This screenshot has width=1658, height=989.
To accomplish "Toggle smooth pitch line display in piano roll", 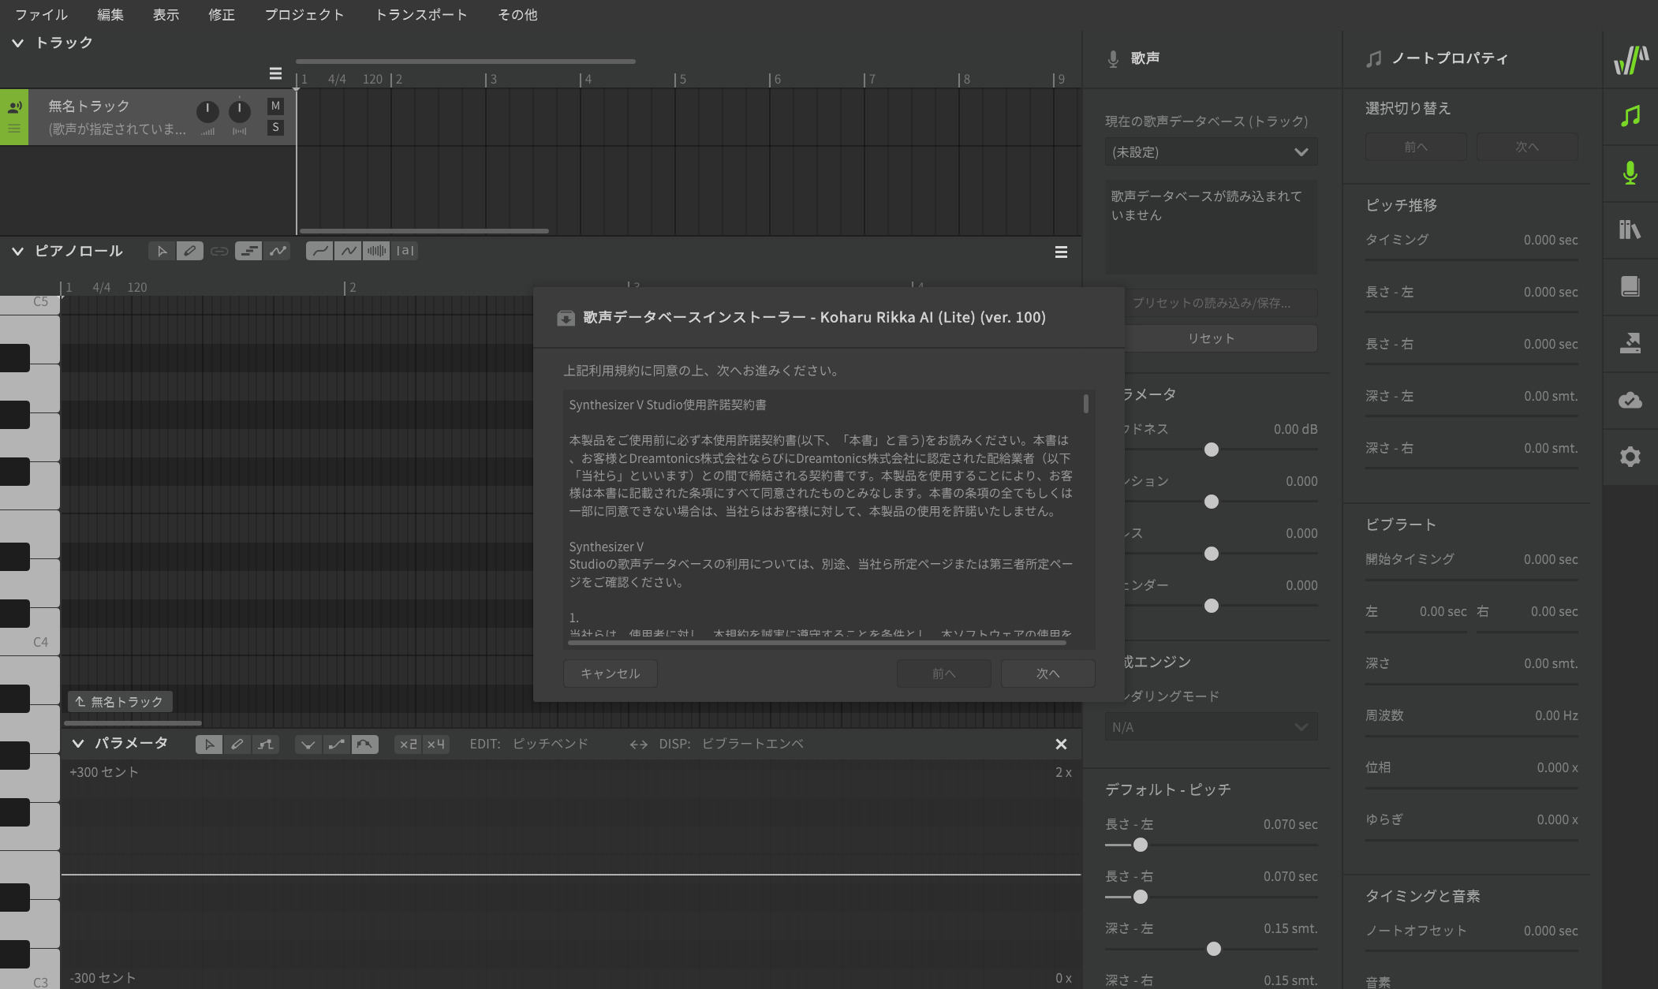I will click(x=319, y=251).
